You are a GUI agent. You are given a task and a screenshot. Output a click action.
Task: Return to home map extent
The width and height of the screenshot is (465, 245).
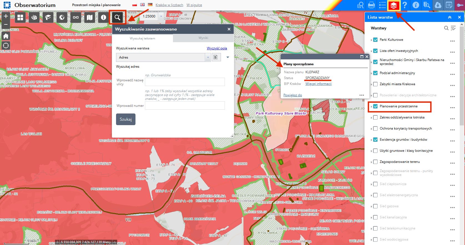6,36
